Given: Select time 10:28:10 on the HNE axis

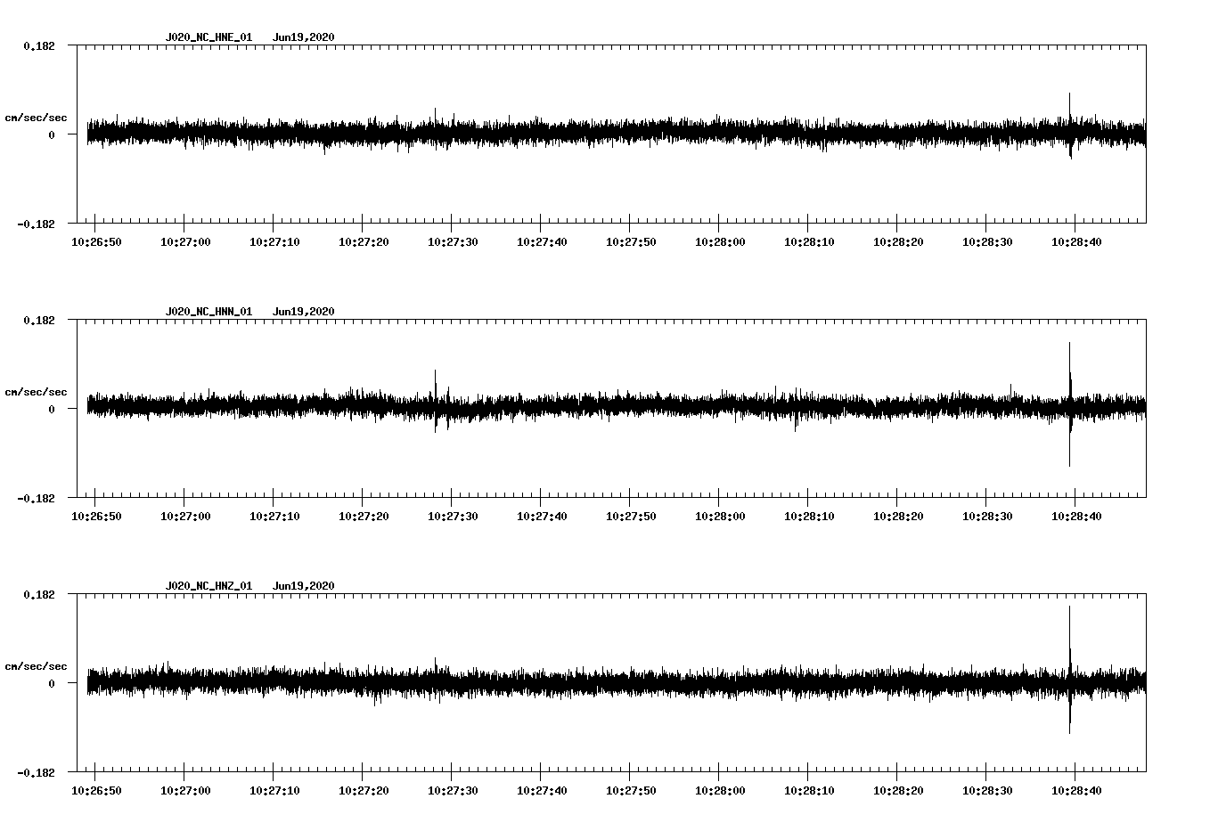Looking at the screenshot, I should 809,242.
